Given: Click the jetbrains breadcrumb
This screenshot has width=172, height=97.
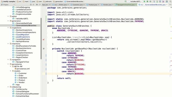Looking at the screenshot, I should (x=47, y=2).
